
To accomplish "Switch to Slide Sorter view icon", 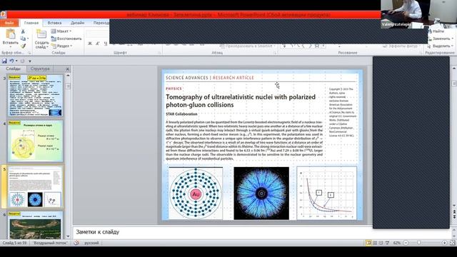I will 375,243.
